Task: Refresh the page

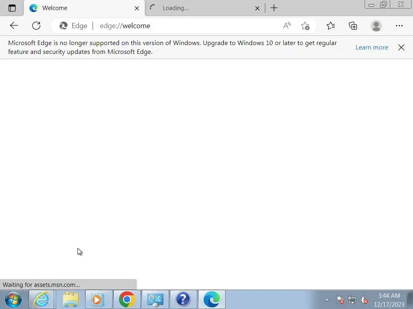Action: point(36,26)
